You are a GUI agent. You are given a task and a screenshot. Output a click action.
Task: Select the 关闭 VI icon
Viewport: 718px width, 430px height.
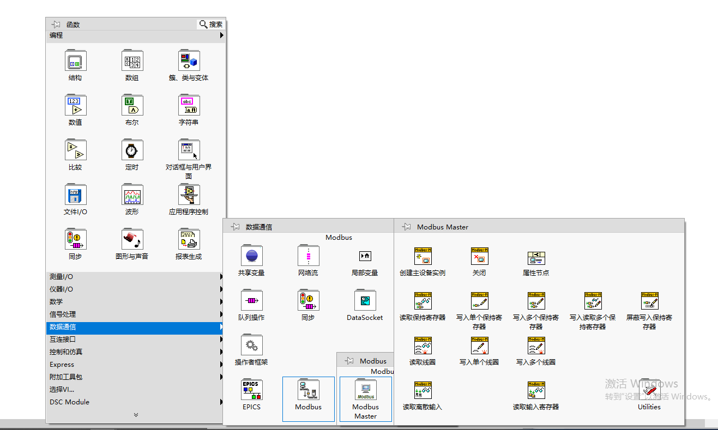[x=479, y=256]
